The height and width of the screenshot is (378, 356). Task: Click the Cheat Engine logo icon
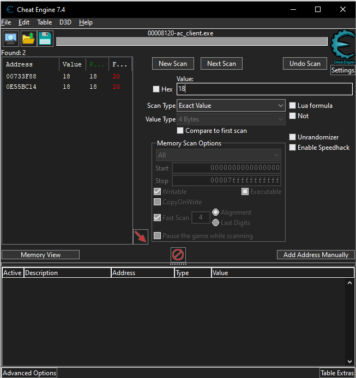tap(343, 47)
